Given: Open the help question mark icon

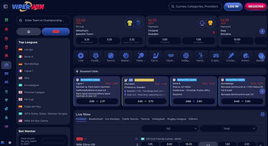Looking at the screenshot, I should coord(10,143).
